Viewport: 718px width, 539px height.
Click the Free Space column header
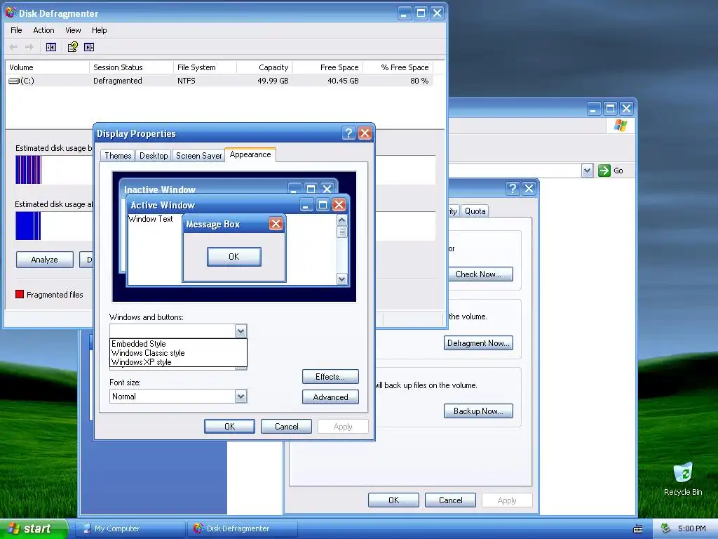(x=328, y=67)
